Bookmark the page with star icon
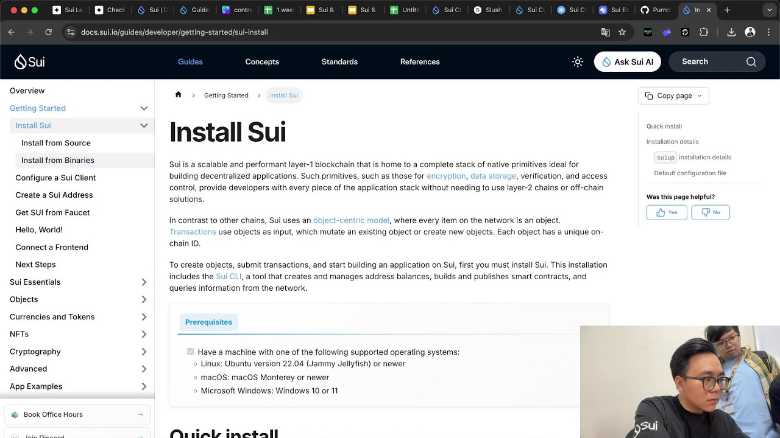This screenshot has height=438, width=780. [622, 32]
